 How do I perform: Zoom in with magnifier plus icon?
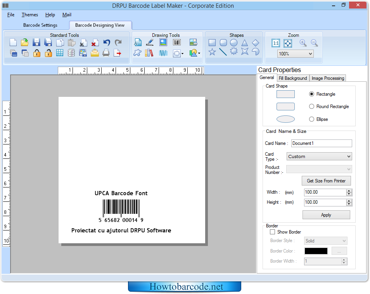click(303, 43)
